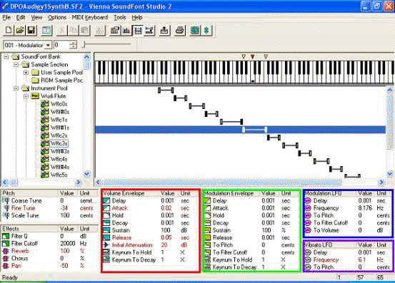395x283 pixels.
Task: Click the Open file toolbar icon
Action: click(20, 31)
